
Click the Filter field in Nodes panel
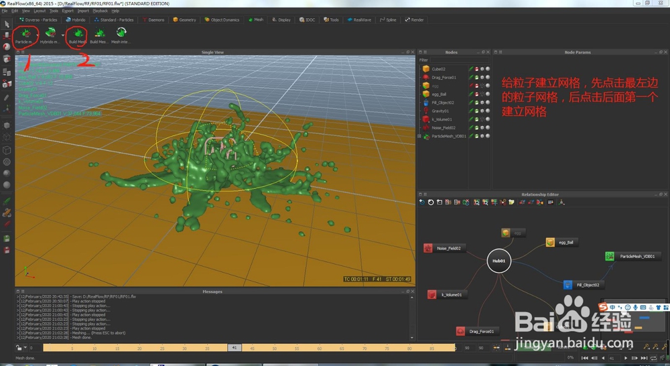[x=460, y=60]
